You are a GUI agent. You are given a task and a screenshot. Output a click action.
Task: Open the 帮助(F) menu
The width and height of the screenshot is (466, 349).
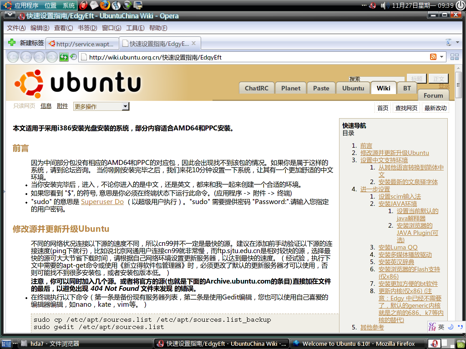[x=158, y=28]
